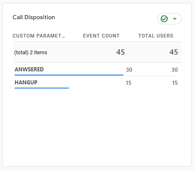
Task: Click ANWSERED event count 30
Action: [x=129, y=70]
